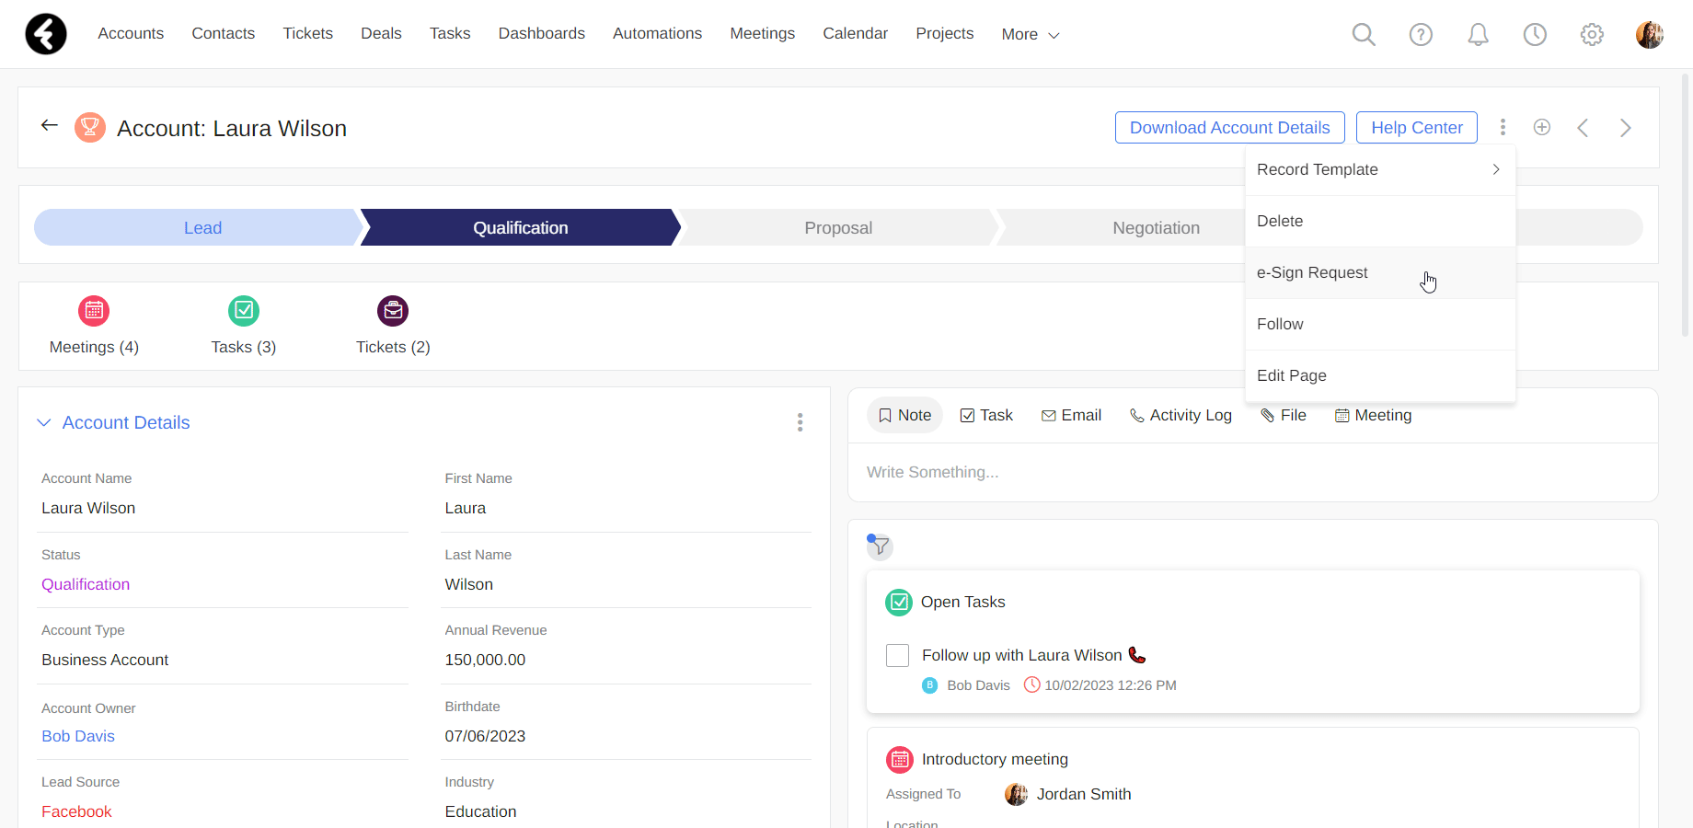Image resolution: width=1693 pixels, height=828 pixels.
Task: Open the Calendar nav link
Action: (x=856, y=33)
